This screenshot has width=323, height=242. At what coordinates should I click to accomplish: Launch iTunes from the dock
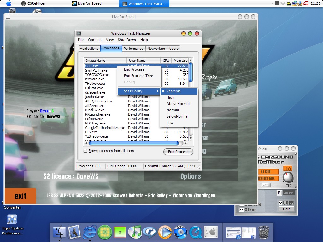135,232
